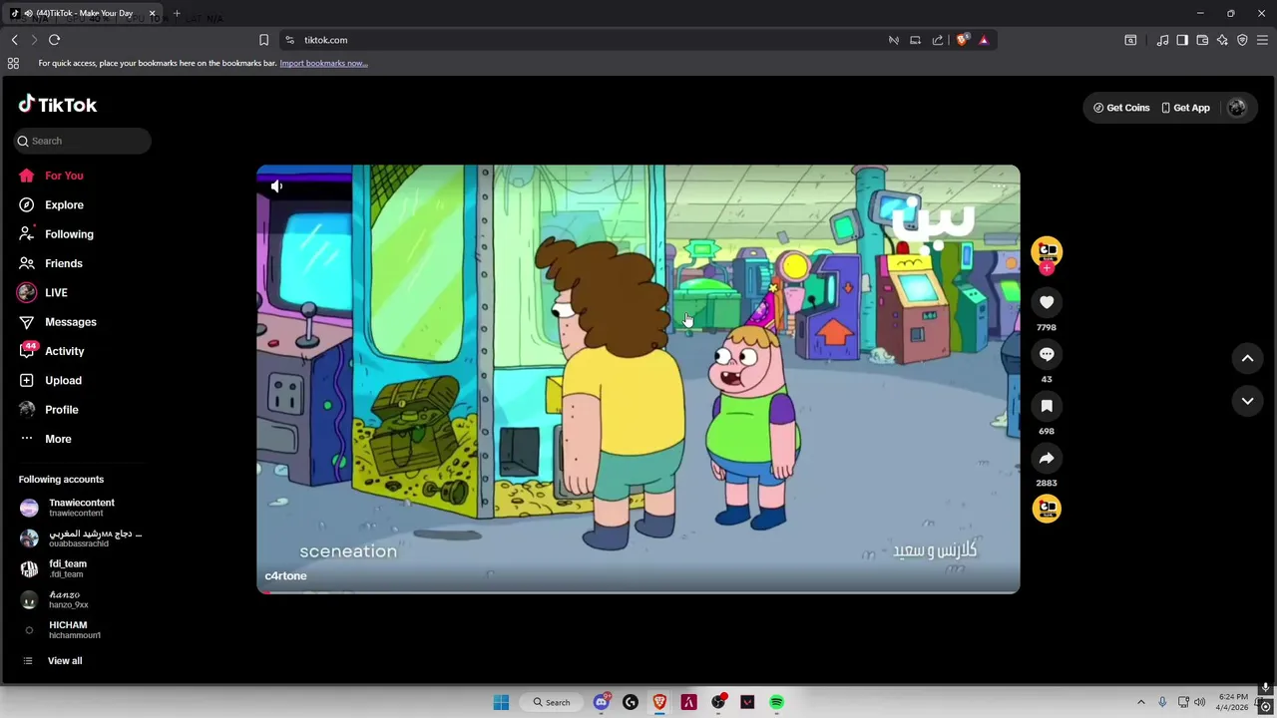Click the TikTok logo
This screenshot has height=718, width=1277.
[x=58, y=105]
